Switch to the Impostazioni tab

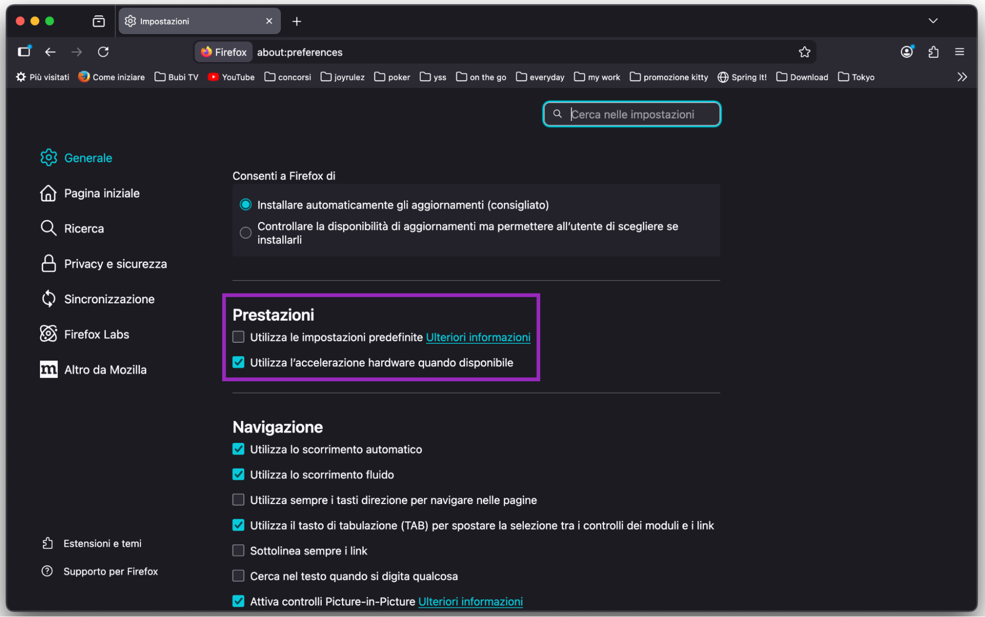tap(165, 21)
